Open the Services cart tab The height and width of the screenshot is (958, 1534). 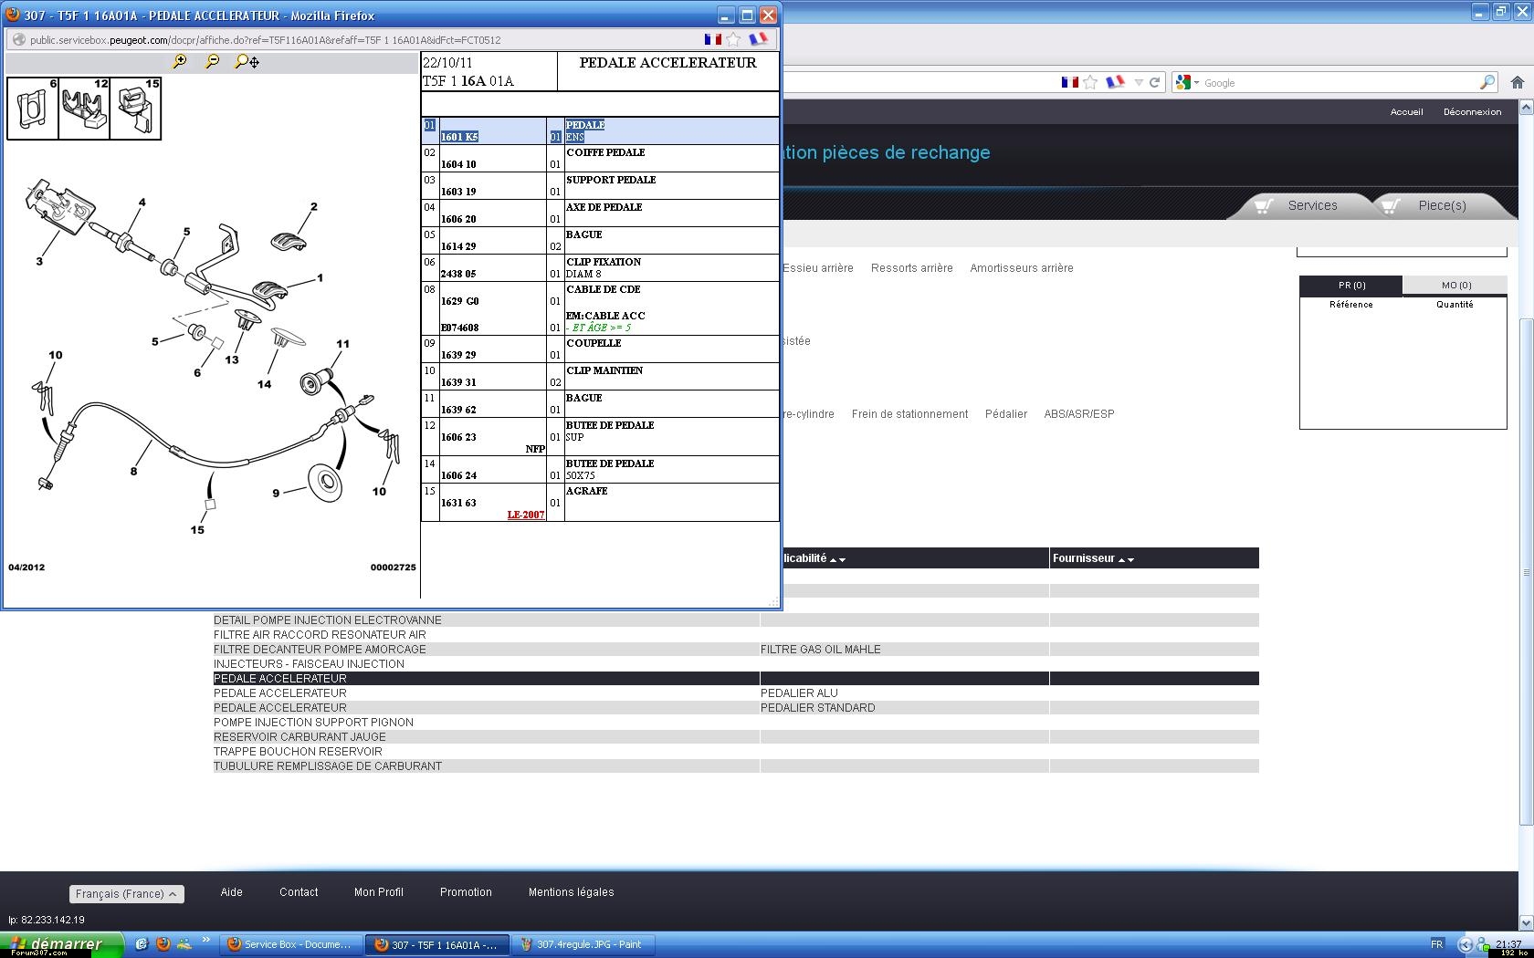coord(1299,205)
